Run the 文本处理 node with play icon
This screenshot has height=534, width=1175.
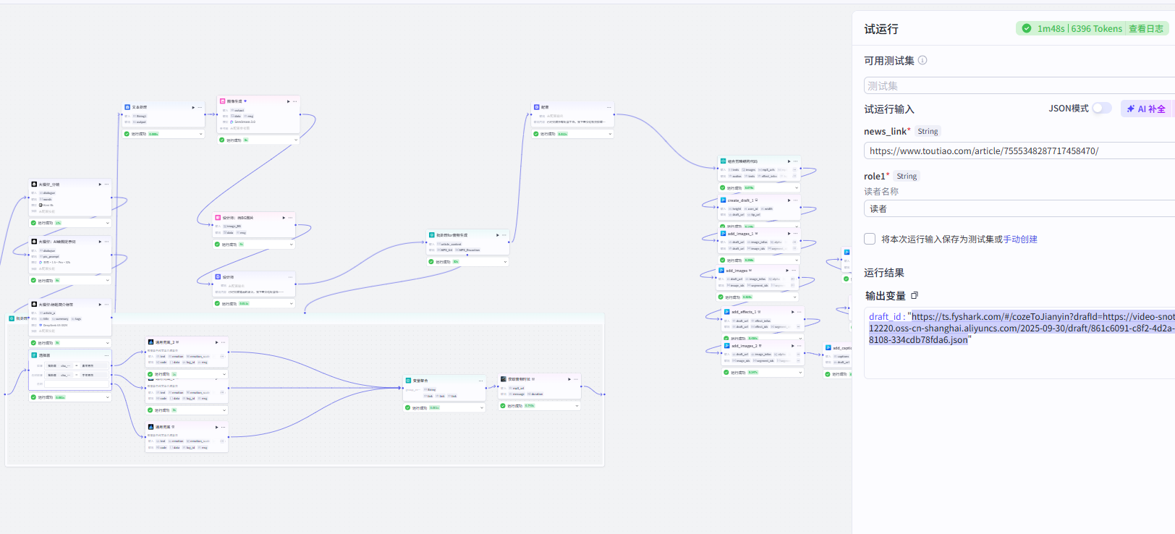tap(193, 107)
